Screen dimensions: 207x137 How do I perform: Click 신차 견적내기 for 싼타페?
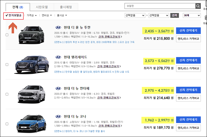[188, 90]
